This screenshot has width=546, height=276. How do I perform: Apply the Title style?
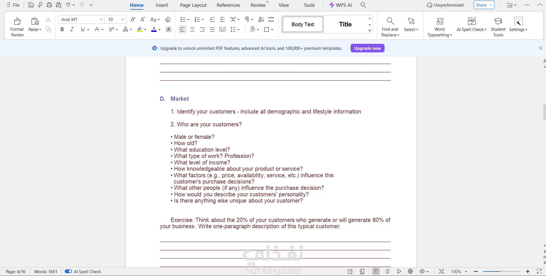(x=345, y=24)
